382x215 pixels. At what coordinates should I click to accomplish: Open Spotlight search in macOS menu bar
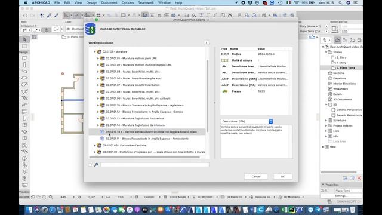coord(340,2)
